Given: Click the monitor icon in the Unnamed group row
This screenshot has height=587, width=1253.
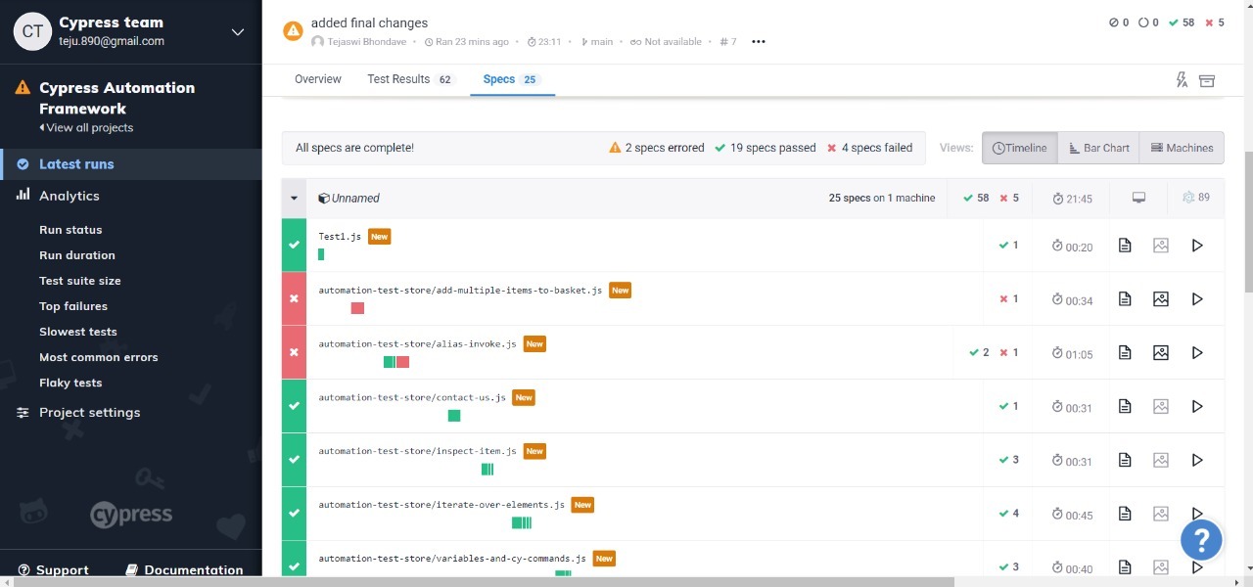Looking at the screenshot, I should tap(1138, 197).
